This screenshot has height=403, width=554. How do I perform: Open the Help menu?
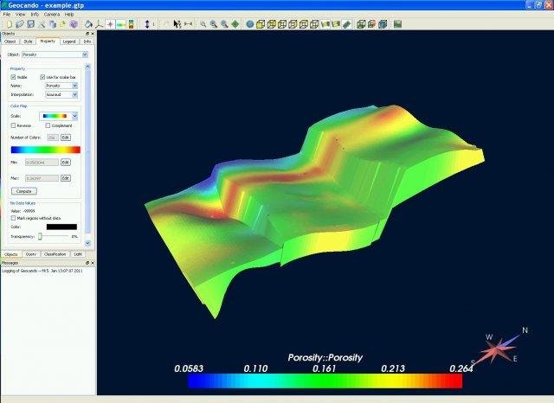[69, 14]
